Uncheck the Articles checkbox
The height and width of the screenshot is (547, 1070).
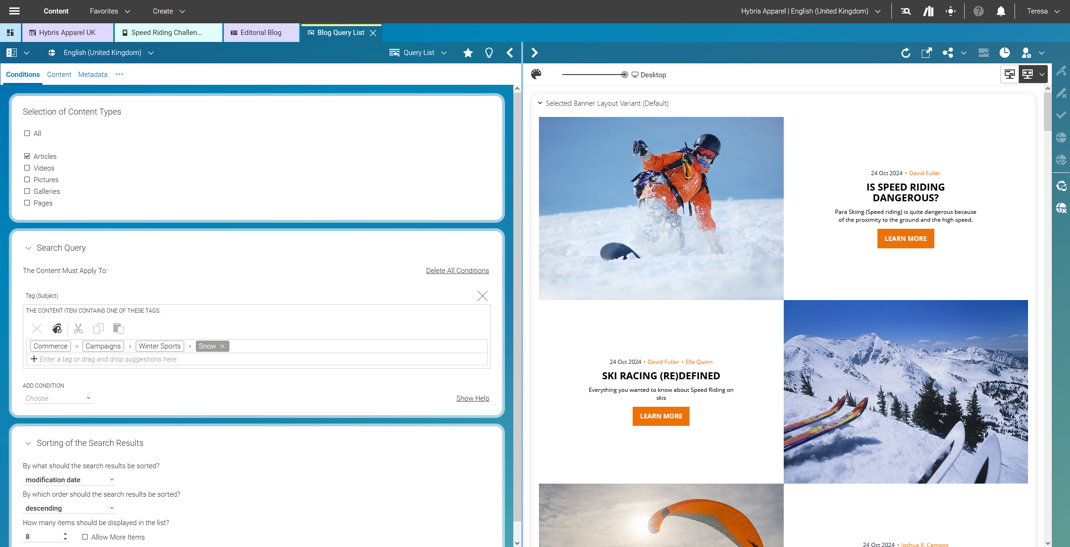click(x=27, y=156)
